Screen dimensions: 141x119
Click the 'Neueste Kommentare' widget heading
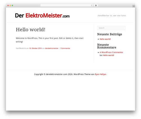click(x=107, y=46)
